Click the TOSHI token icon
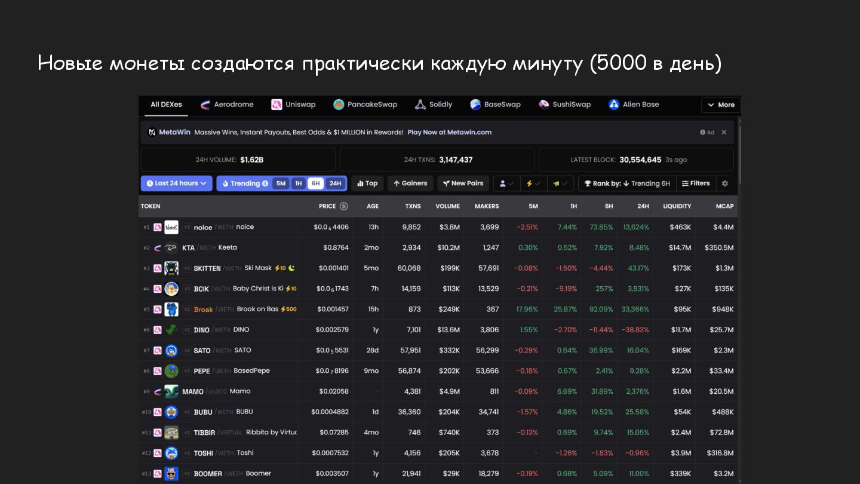This screenshot has height=484, width=860. point(171,454)
